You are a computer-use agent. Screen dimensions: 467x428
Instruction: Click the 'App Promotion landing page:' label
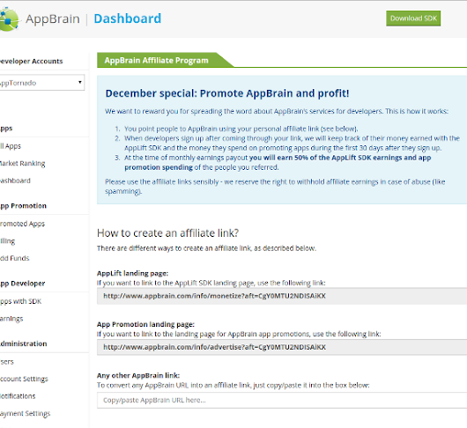click(x=145, y=324)
